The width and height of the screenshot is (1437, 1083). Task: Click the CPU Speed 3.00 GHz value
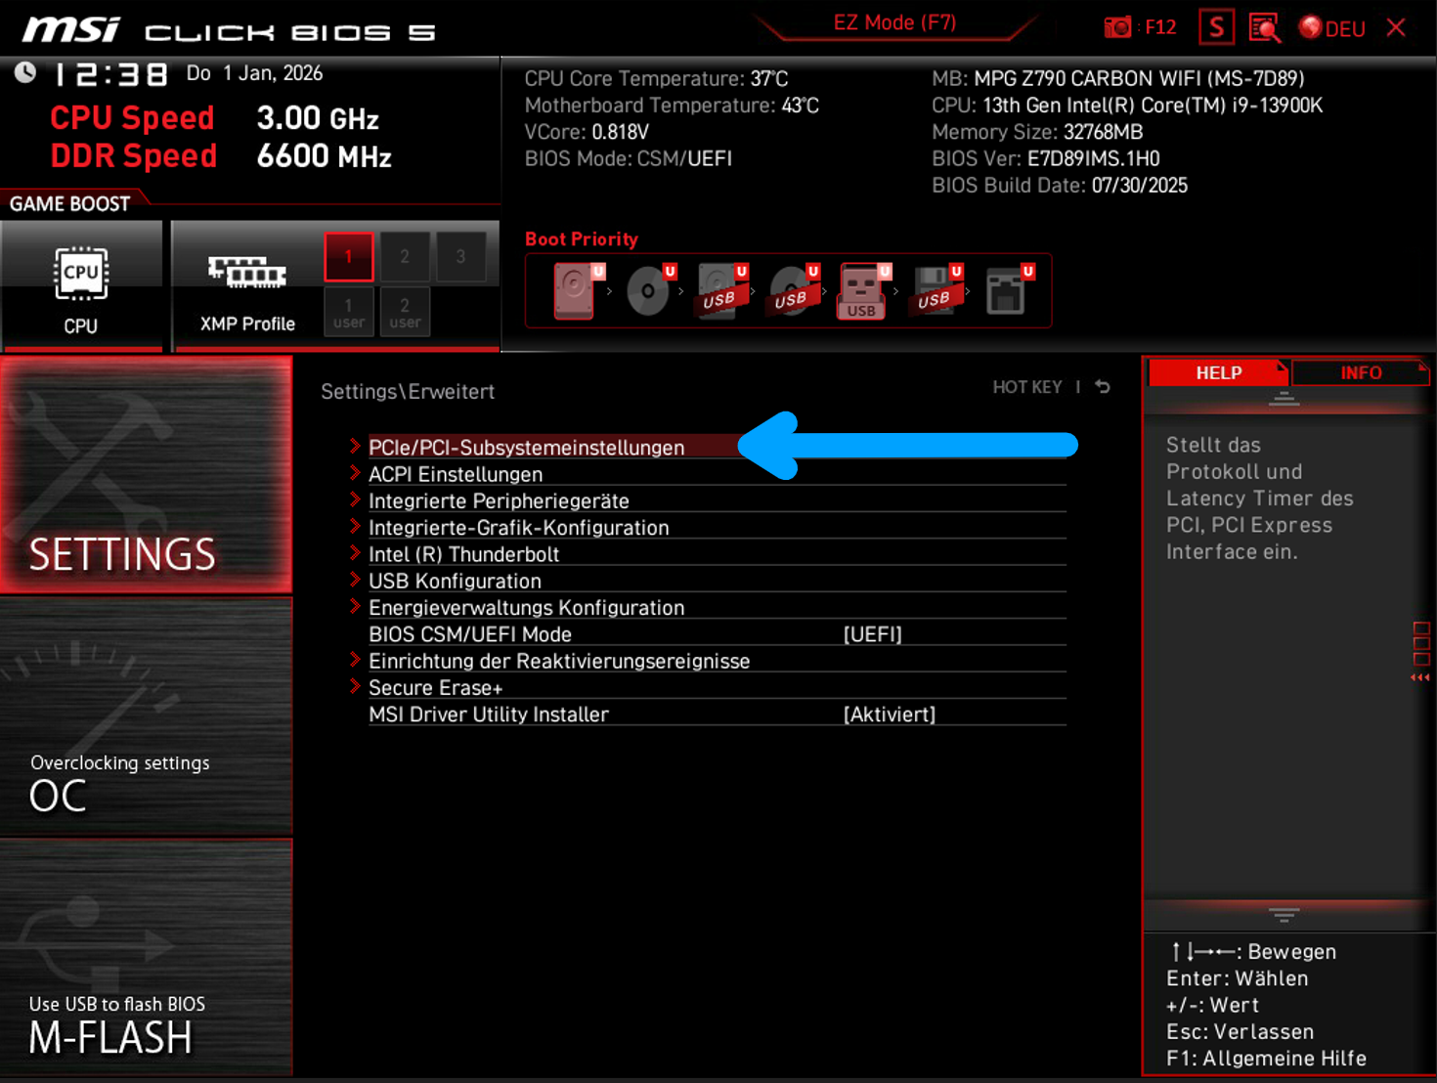click(x=318, y=118)
